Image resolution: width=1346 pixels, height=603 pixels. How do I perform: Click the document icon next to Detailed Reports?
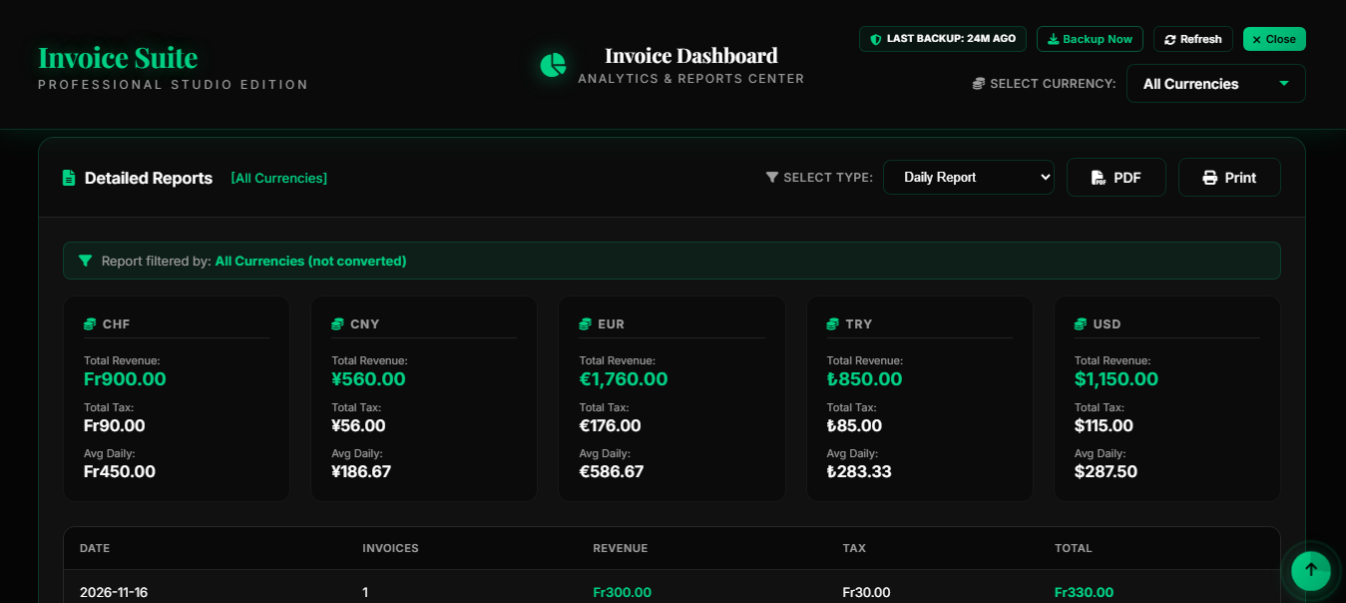pyautogui.click(x=69, y=178)
